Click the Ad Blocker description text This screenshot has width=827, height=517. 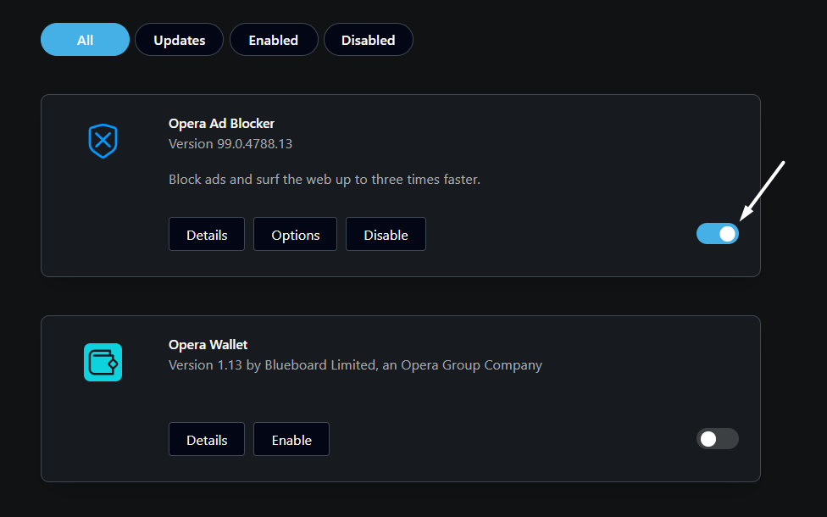tap(325, 180)
